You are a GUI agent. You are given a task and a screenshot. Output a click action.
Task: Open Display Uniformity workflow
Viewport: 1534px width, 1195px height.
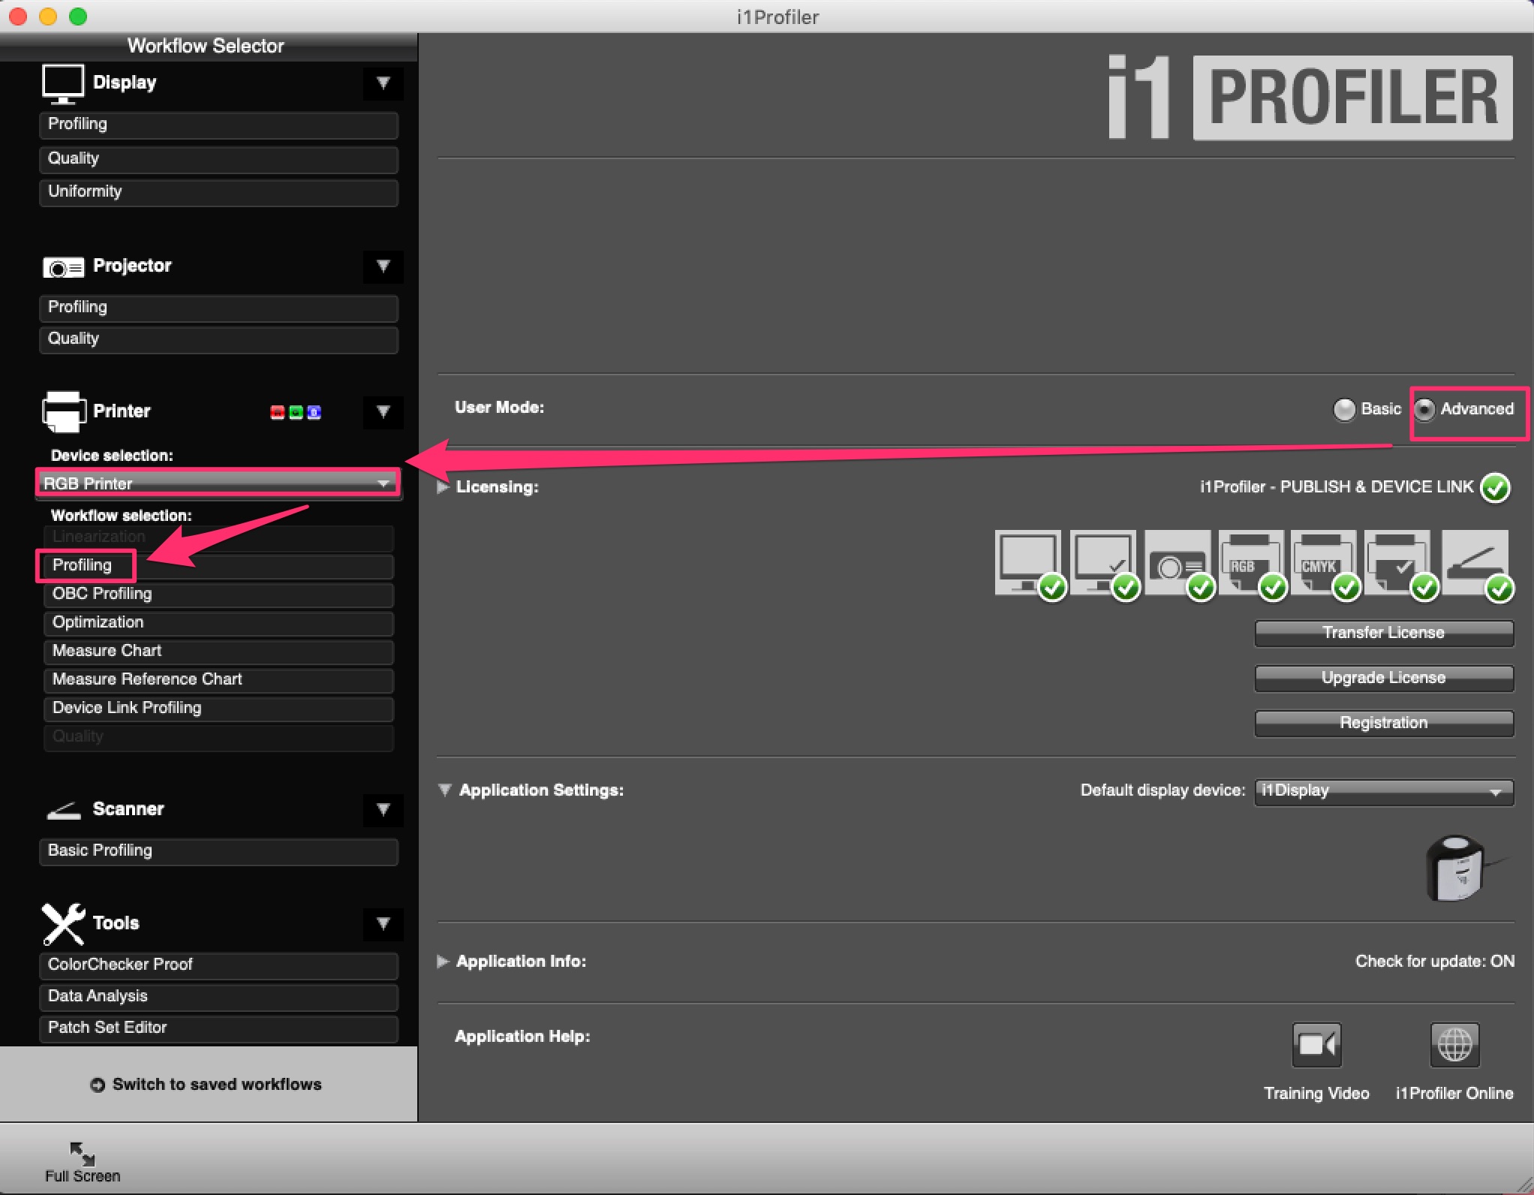tap(218, 192)
